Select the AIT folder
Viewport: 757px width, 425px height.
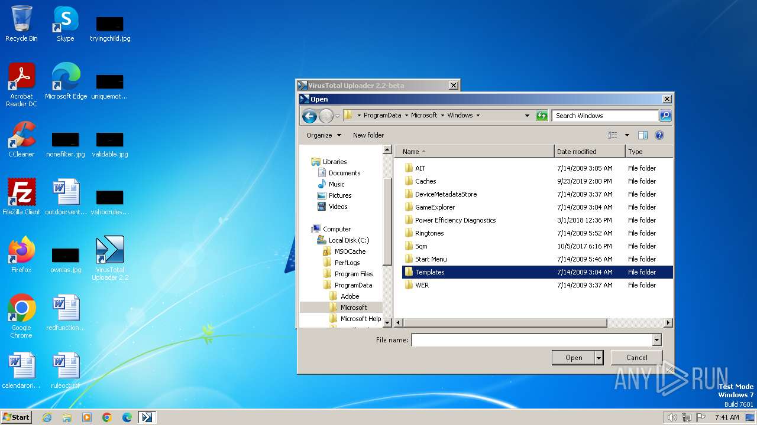coord(537,168)
